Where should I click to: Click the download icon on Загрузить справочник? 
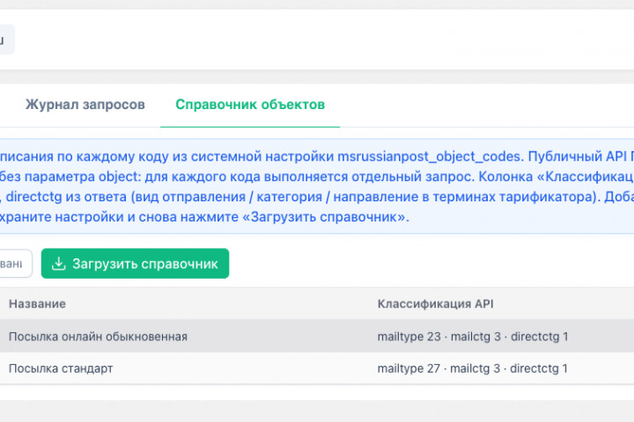59,264
